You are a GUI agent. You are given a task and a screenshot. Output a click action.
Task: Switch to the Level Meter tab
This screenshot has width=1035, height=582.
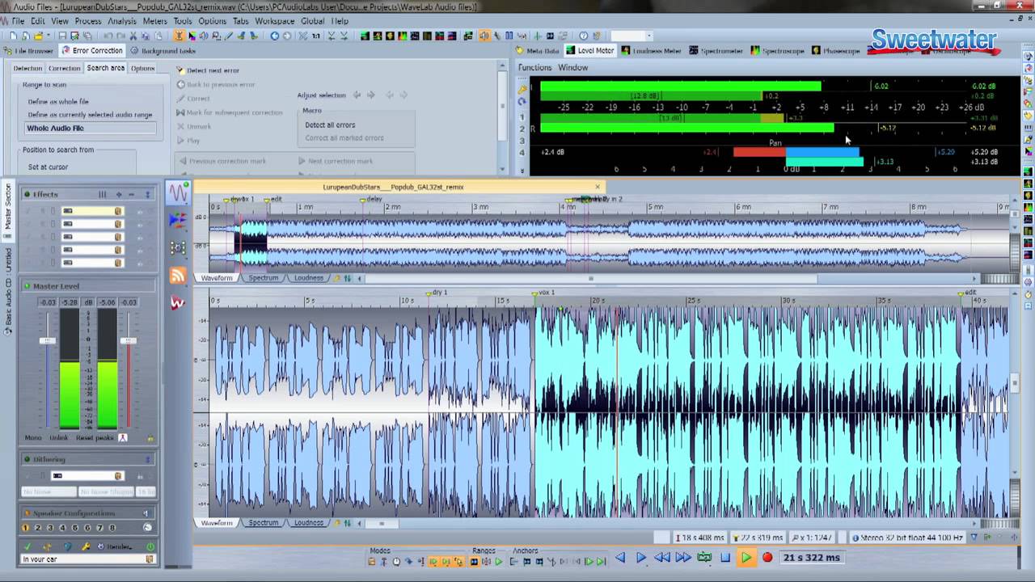[x=590, y=50]
